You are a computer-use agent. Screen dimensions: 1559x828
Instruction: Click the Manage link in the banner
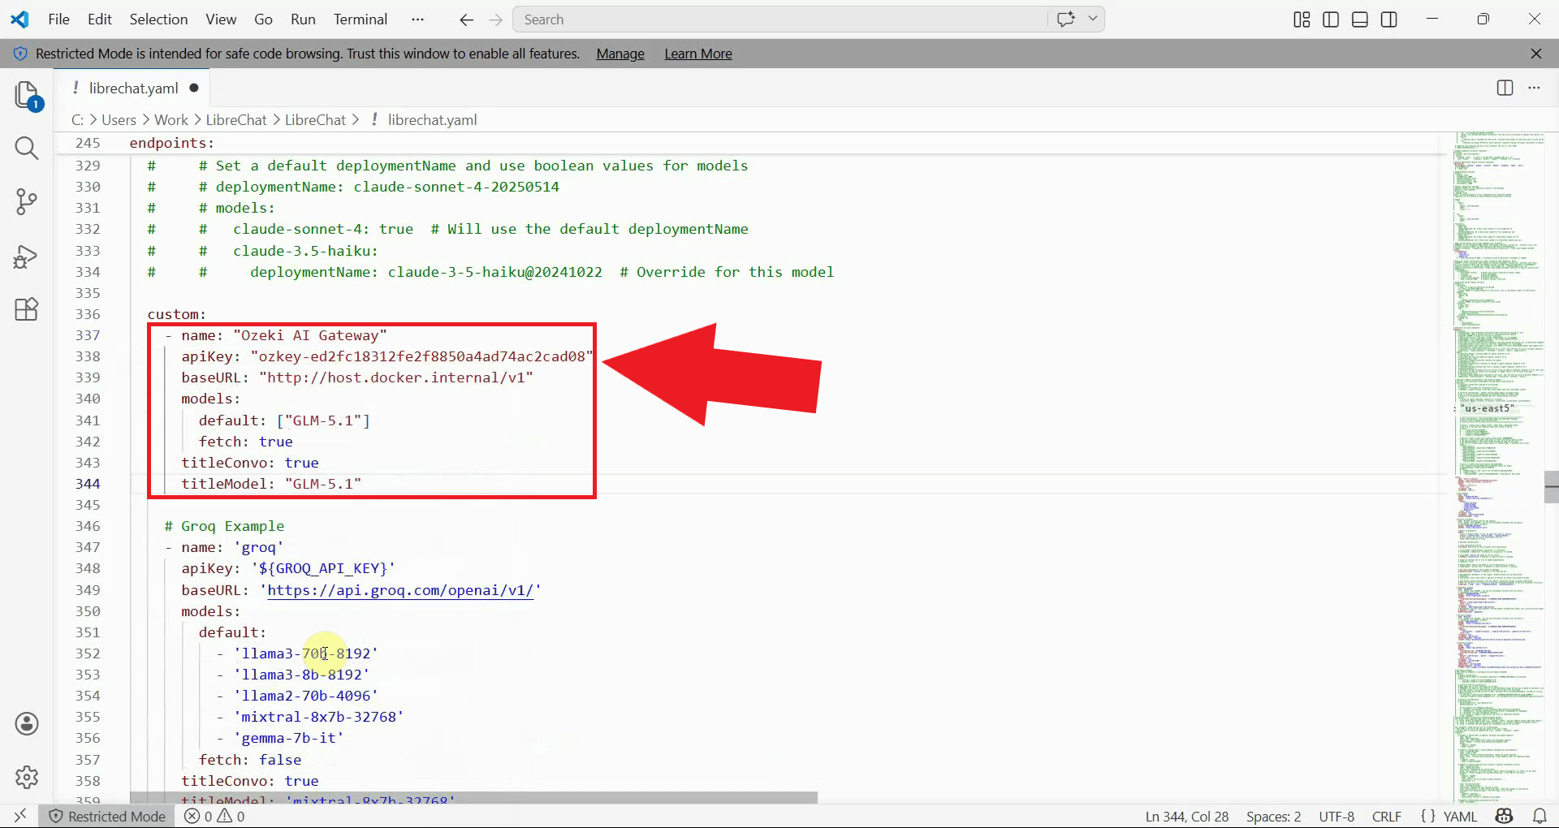point(619,54)
